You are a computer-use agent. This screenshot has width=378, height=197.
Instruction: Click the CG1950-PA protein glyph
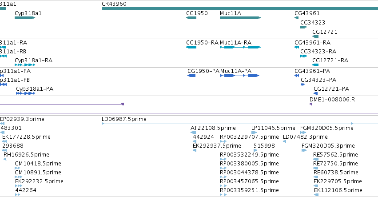click(191, 76)
